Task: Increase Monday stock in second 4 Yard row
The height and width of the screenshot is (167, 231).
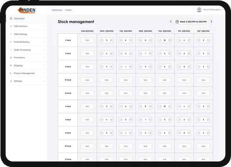Action: click(x=111, y=106)
